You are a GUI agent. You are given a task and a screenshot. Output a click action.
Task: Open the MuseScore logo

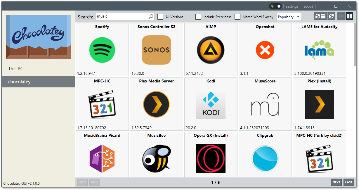point(265,104)
